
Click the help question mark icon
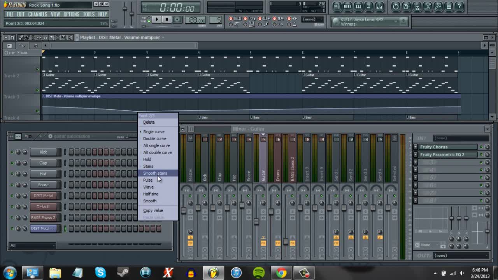click(459, 6)
